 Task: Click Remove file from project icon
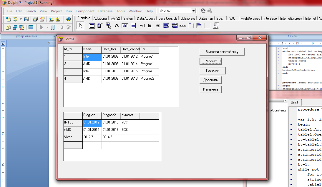[x=58, y=19]
